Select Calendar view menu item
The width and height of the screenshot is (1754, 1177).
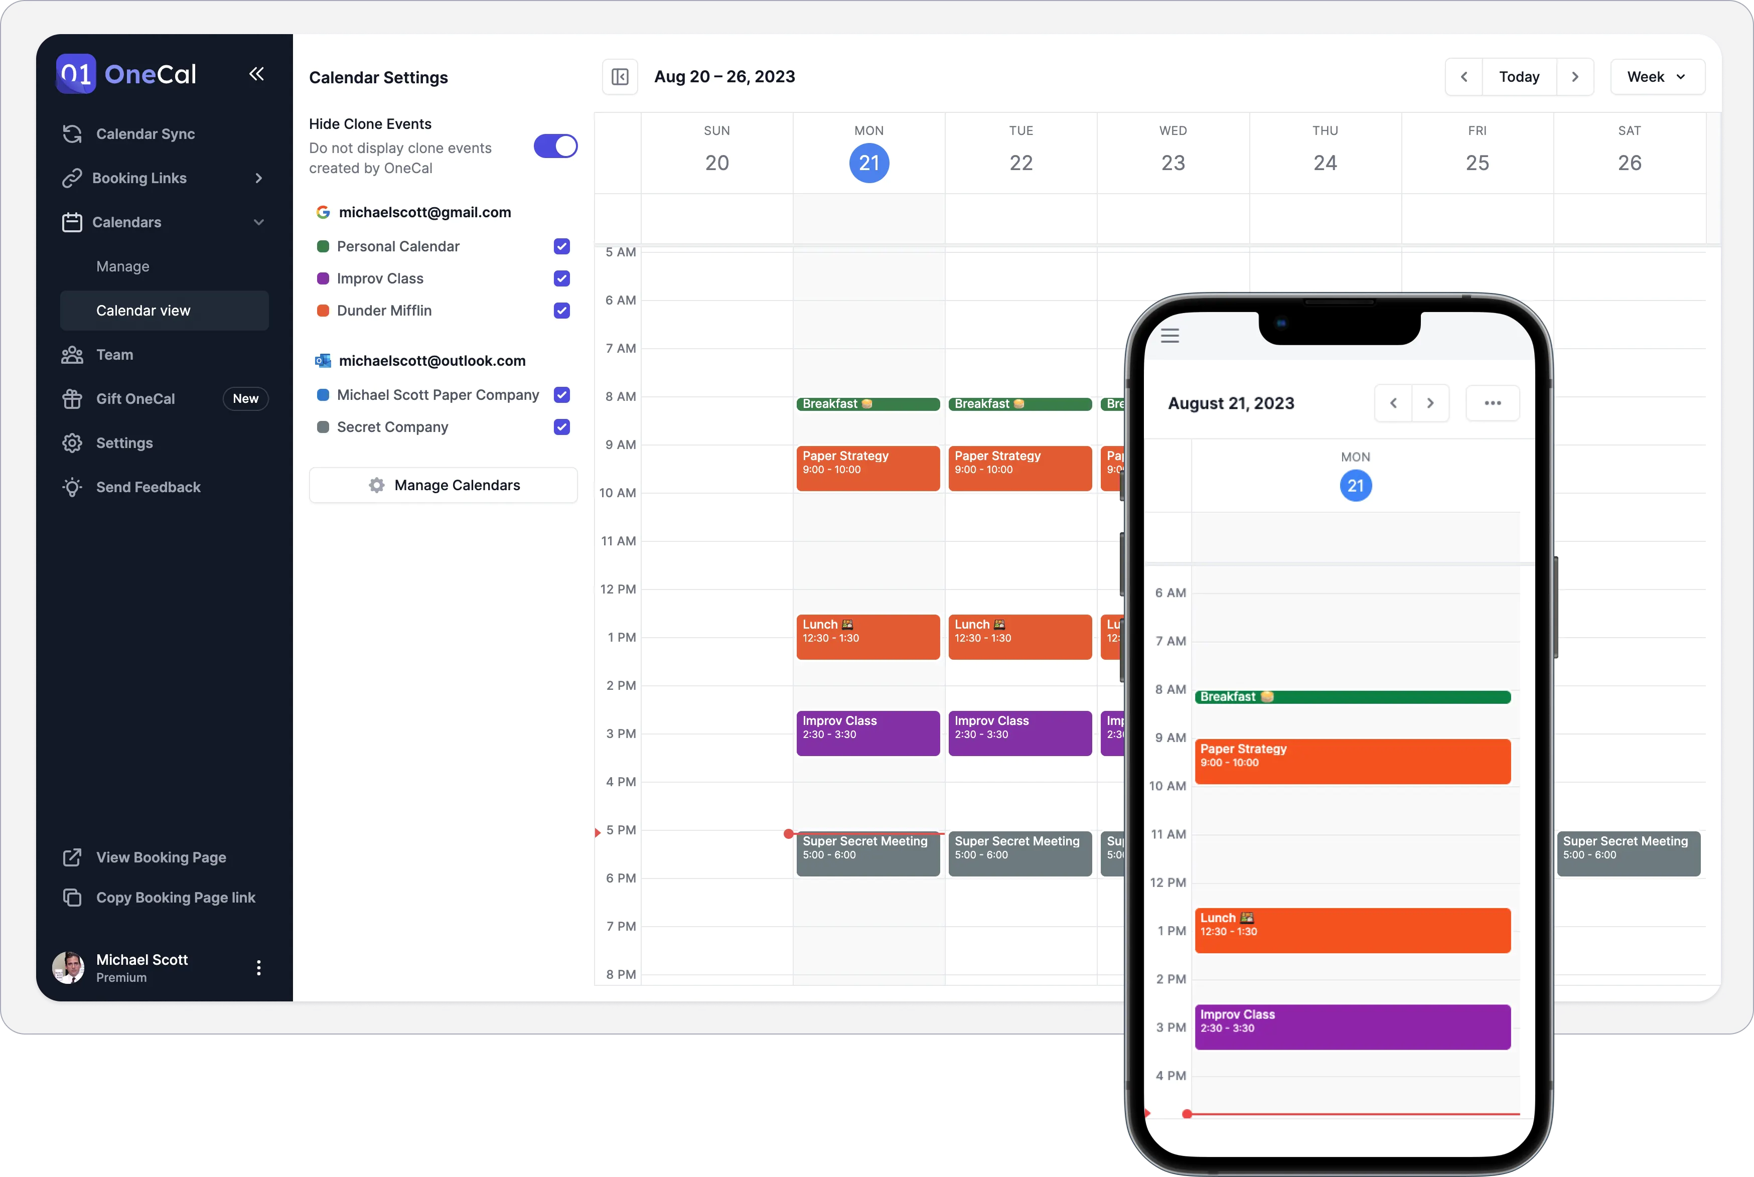point(142,310)
